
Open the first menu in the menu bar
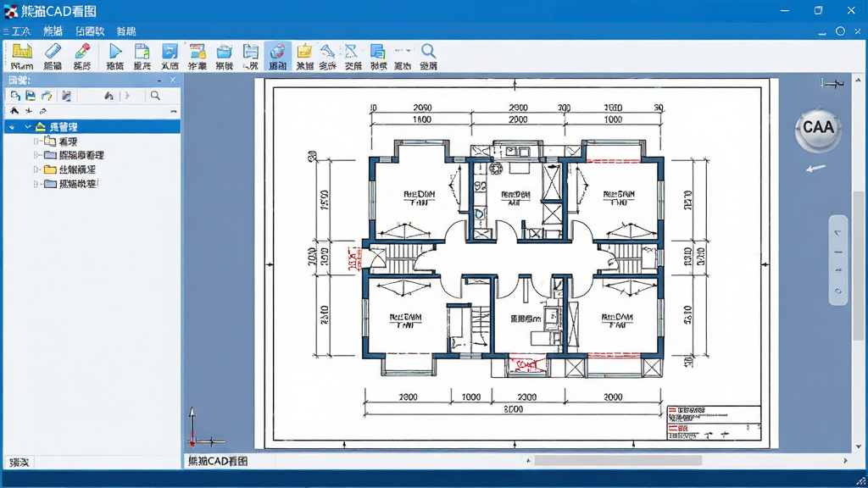click(21, 31)
